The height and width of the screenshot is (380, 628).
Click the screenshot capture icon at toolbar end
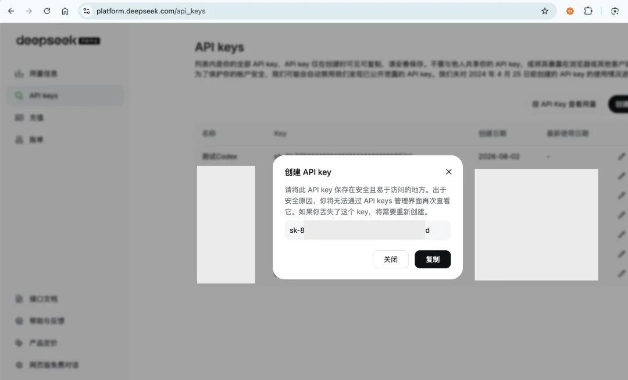615,11
